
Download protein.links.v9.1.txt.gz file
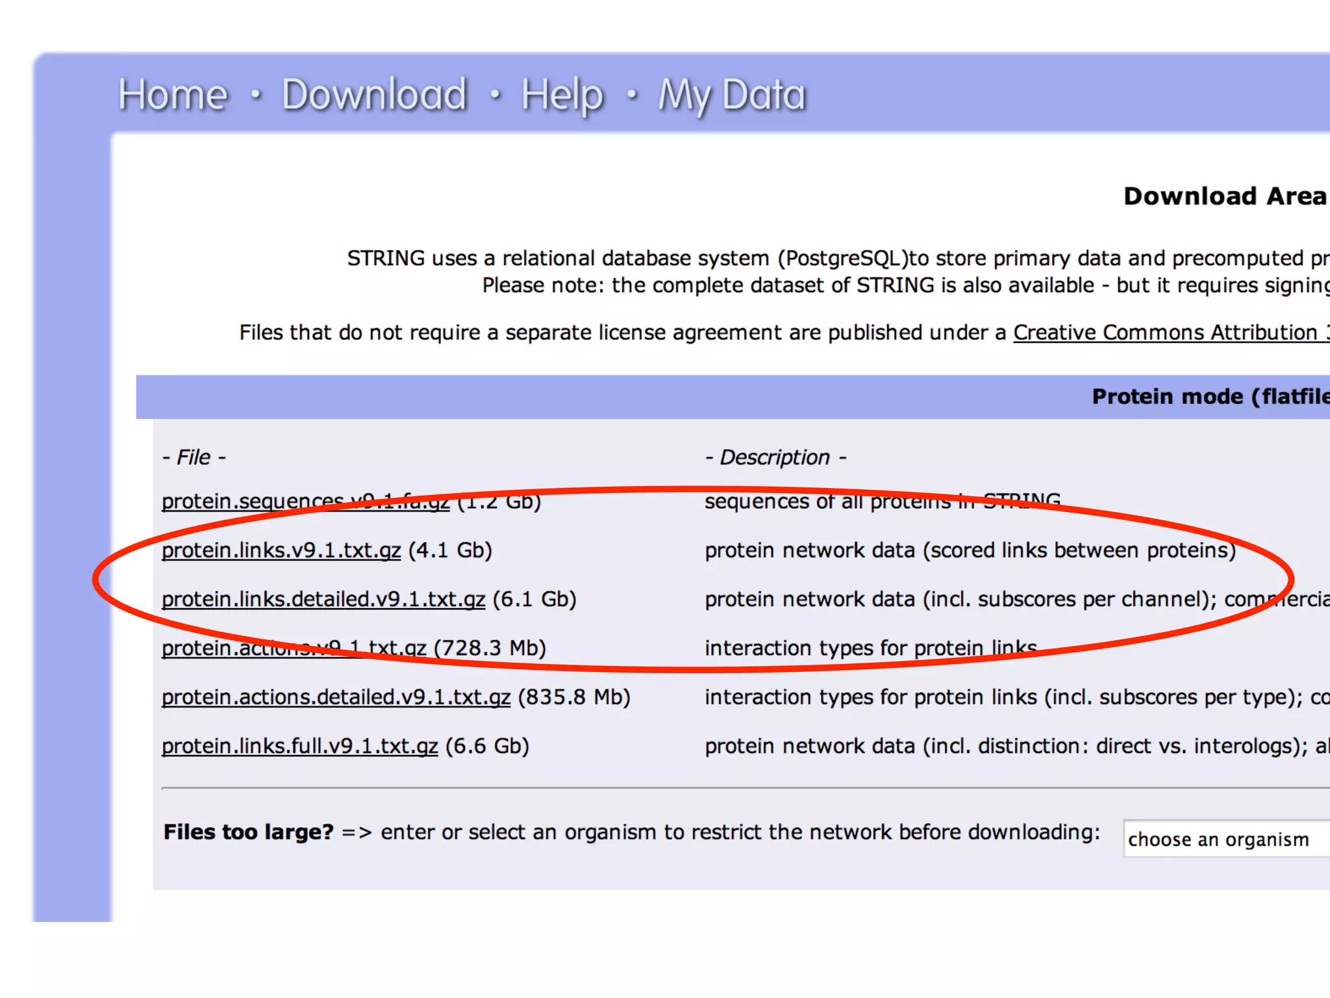(281, 550)
